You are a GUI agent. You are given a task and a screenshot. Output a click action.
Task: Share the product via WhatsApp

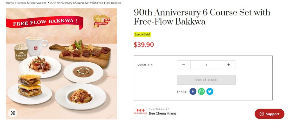(x=201, y=91)
